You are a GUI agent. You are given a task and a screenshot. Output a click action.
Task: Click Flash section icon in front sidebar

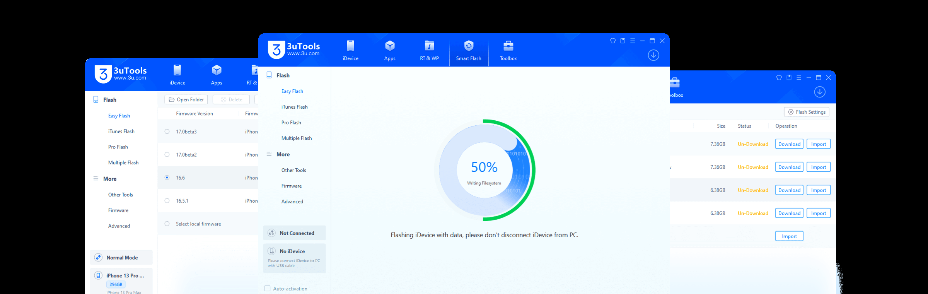point(269,75)
